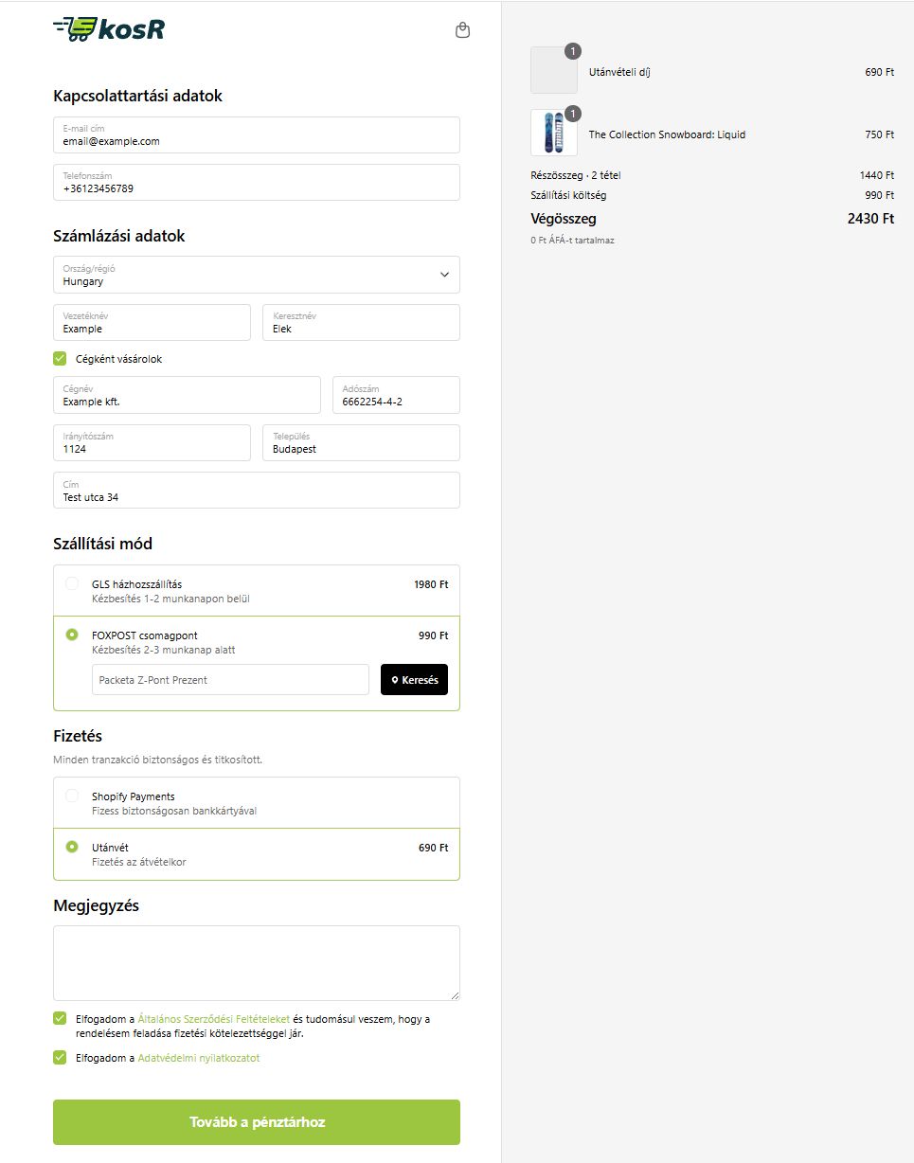Viewport: 914px width, 1163px height.
Task: Click the Utánvételi díj placeholder thumbnail
Action: click(x=554, y=71)
